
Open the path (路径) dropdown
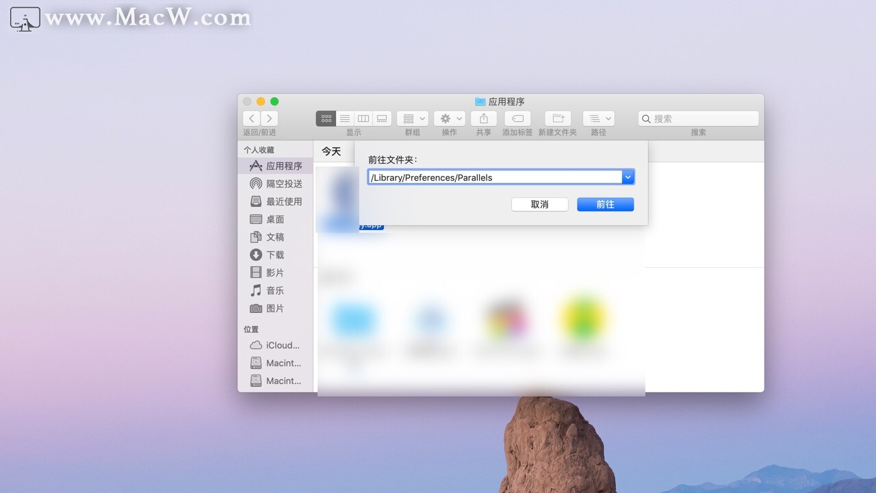[599, 118]
